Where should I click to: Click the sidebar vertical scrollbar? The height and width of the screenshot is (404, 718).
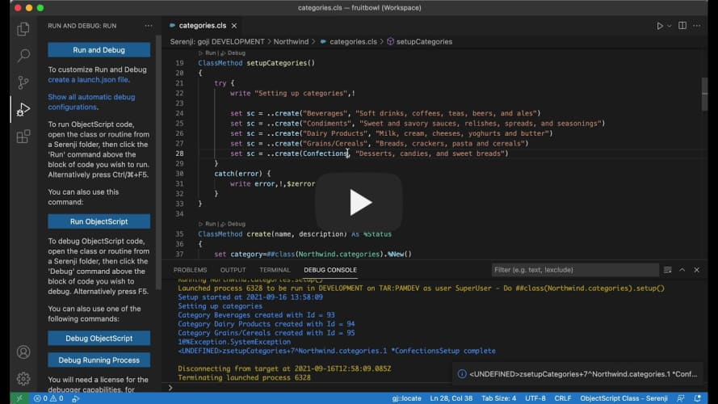(x=158, y=162)
